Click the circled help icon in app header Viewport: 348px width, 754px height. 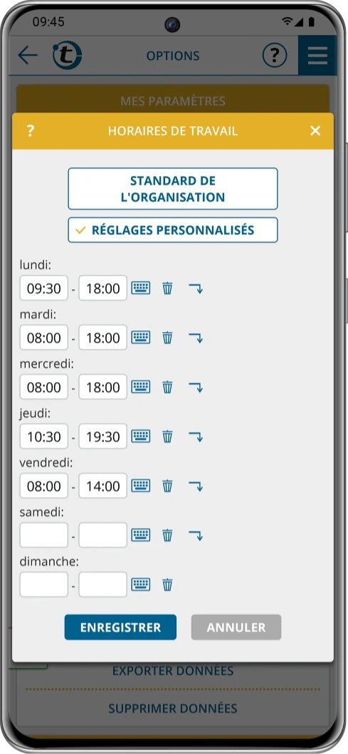275,56
